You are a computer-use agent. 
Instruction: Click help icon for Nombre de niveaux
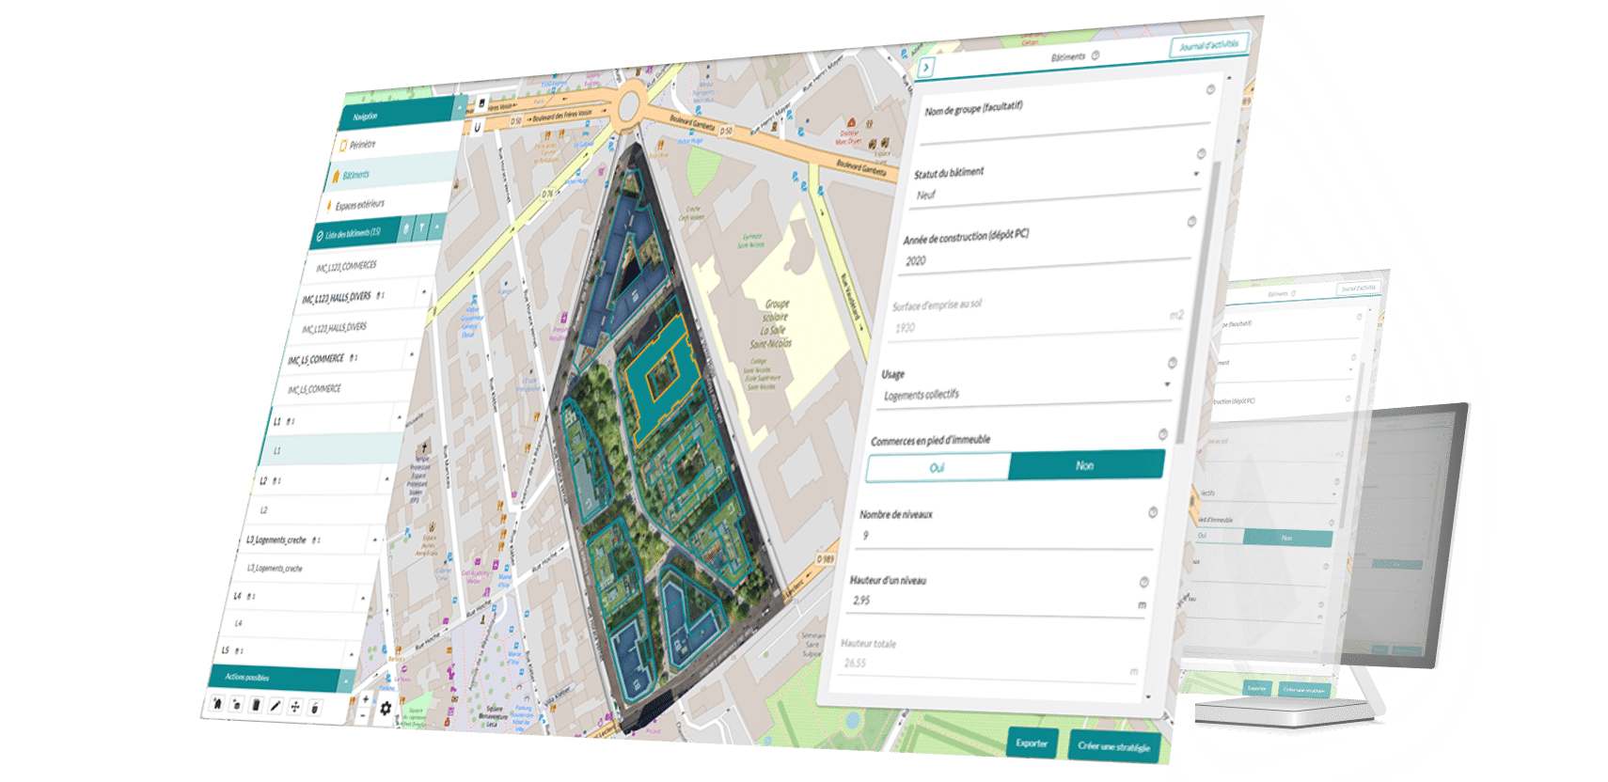1153,512
